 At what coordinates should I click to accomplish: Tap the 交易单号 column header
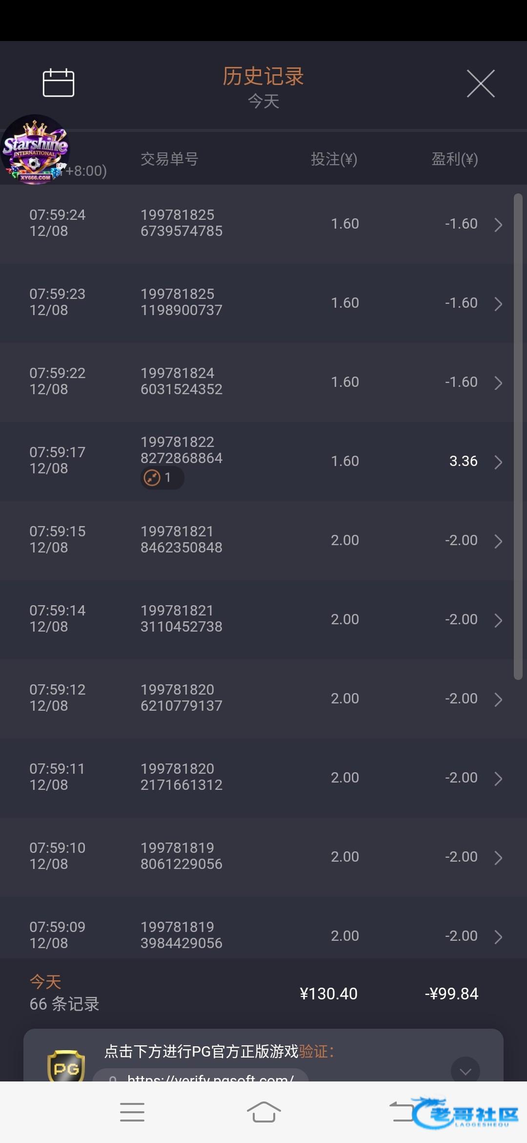click(169, 159)
